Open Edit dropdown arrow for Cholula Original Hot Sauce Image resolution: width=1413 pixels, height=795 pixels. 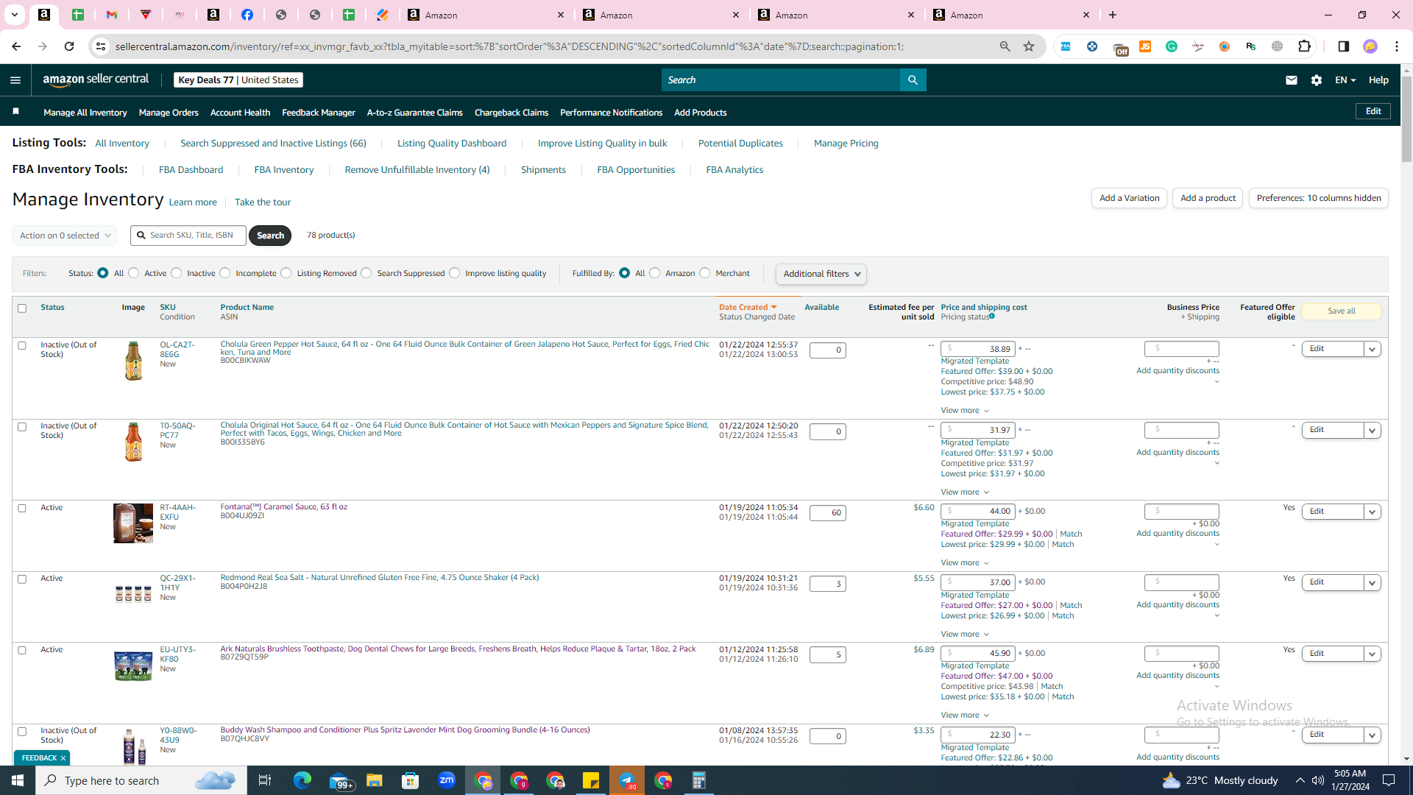click(x=1373, y=430)
